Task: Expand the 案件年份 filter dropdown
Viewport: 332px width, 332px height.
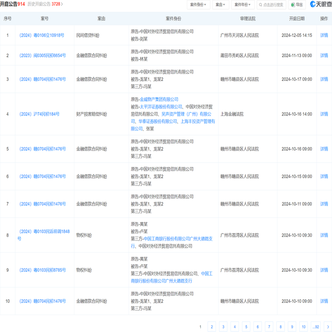Action: (x=243, y=5)
